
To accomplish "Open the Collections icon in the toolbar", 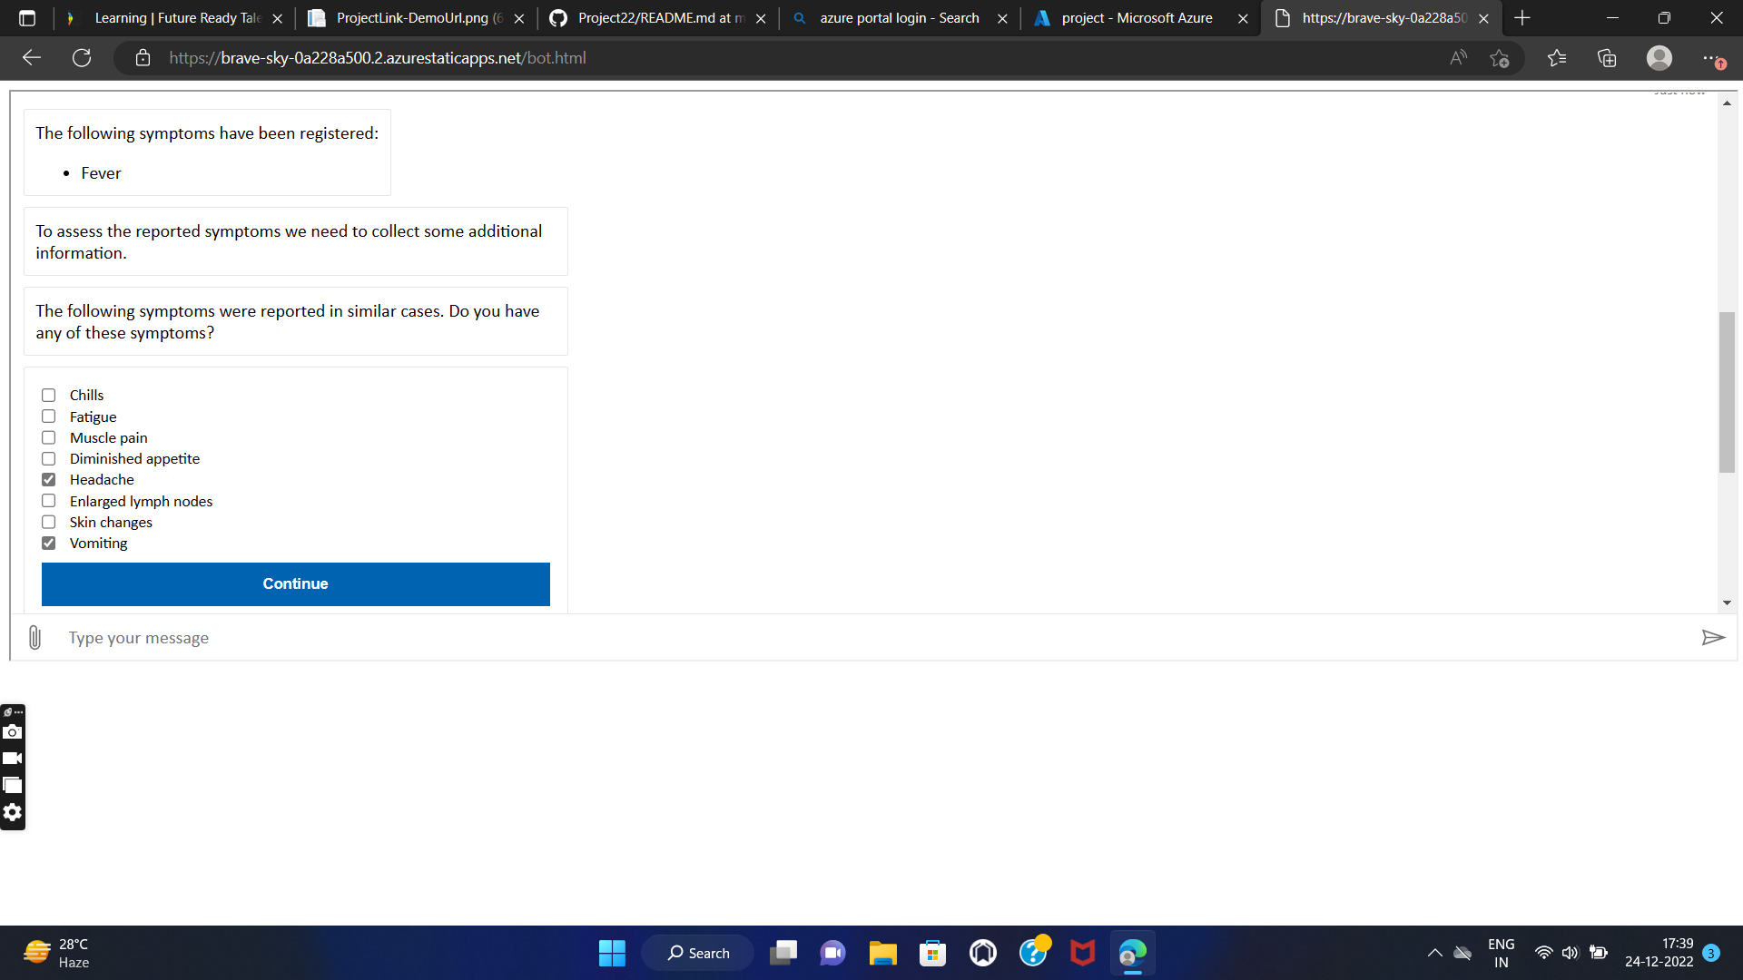I will pos(1607,58).
